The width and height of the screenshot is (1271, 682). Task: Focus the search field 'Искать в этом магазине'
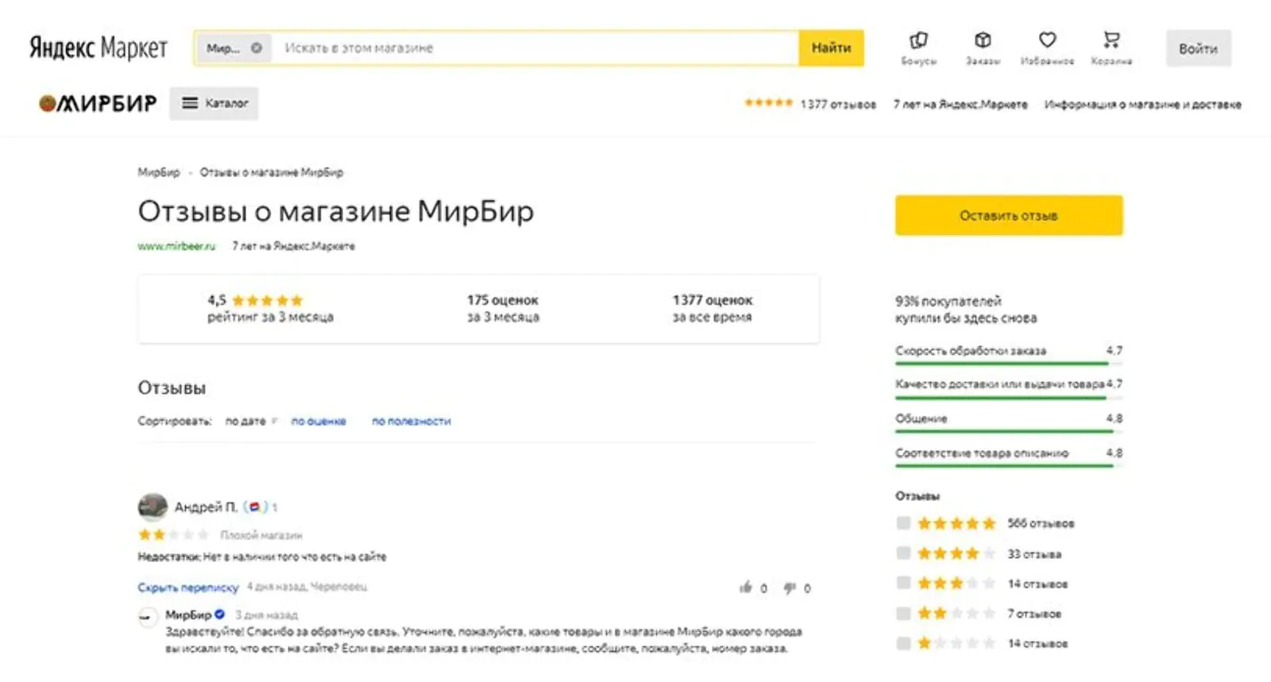click(535, 48)
